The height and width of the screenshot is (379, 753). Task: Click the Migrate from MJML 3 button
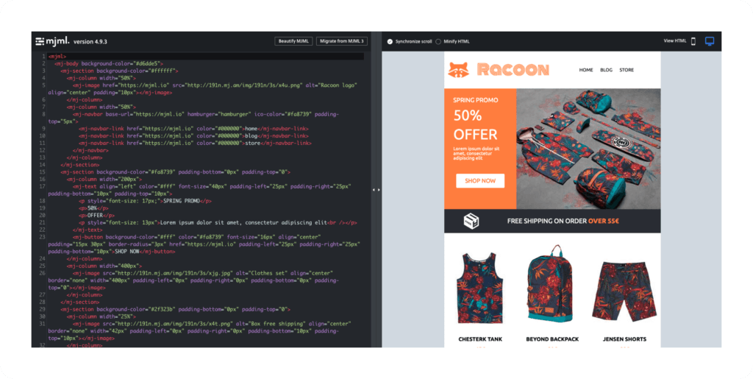point(341,41)
